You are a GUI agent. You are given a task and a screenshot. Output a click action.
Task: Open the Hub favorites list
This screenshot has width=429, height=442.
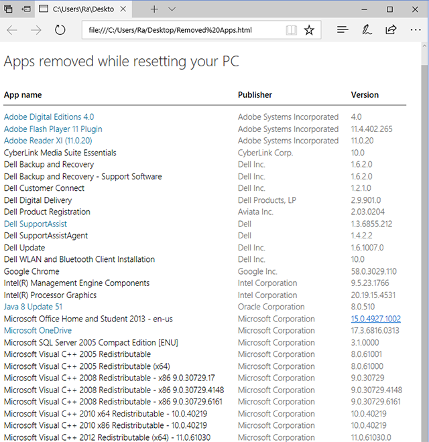coord(343,29)
